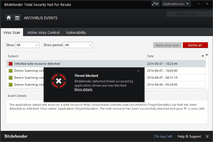Go to the Home dashboard icon
213x142 pixels.
click(x=9, y=18)
